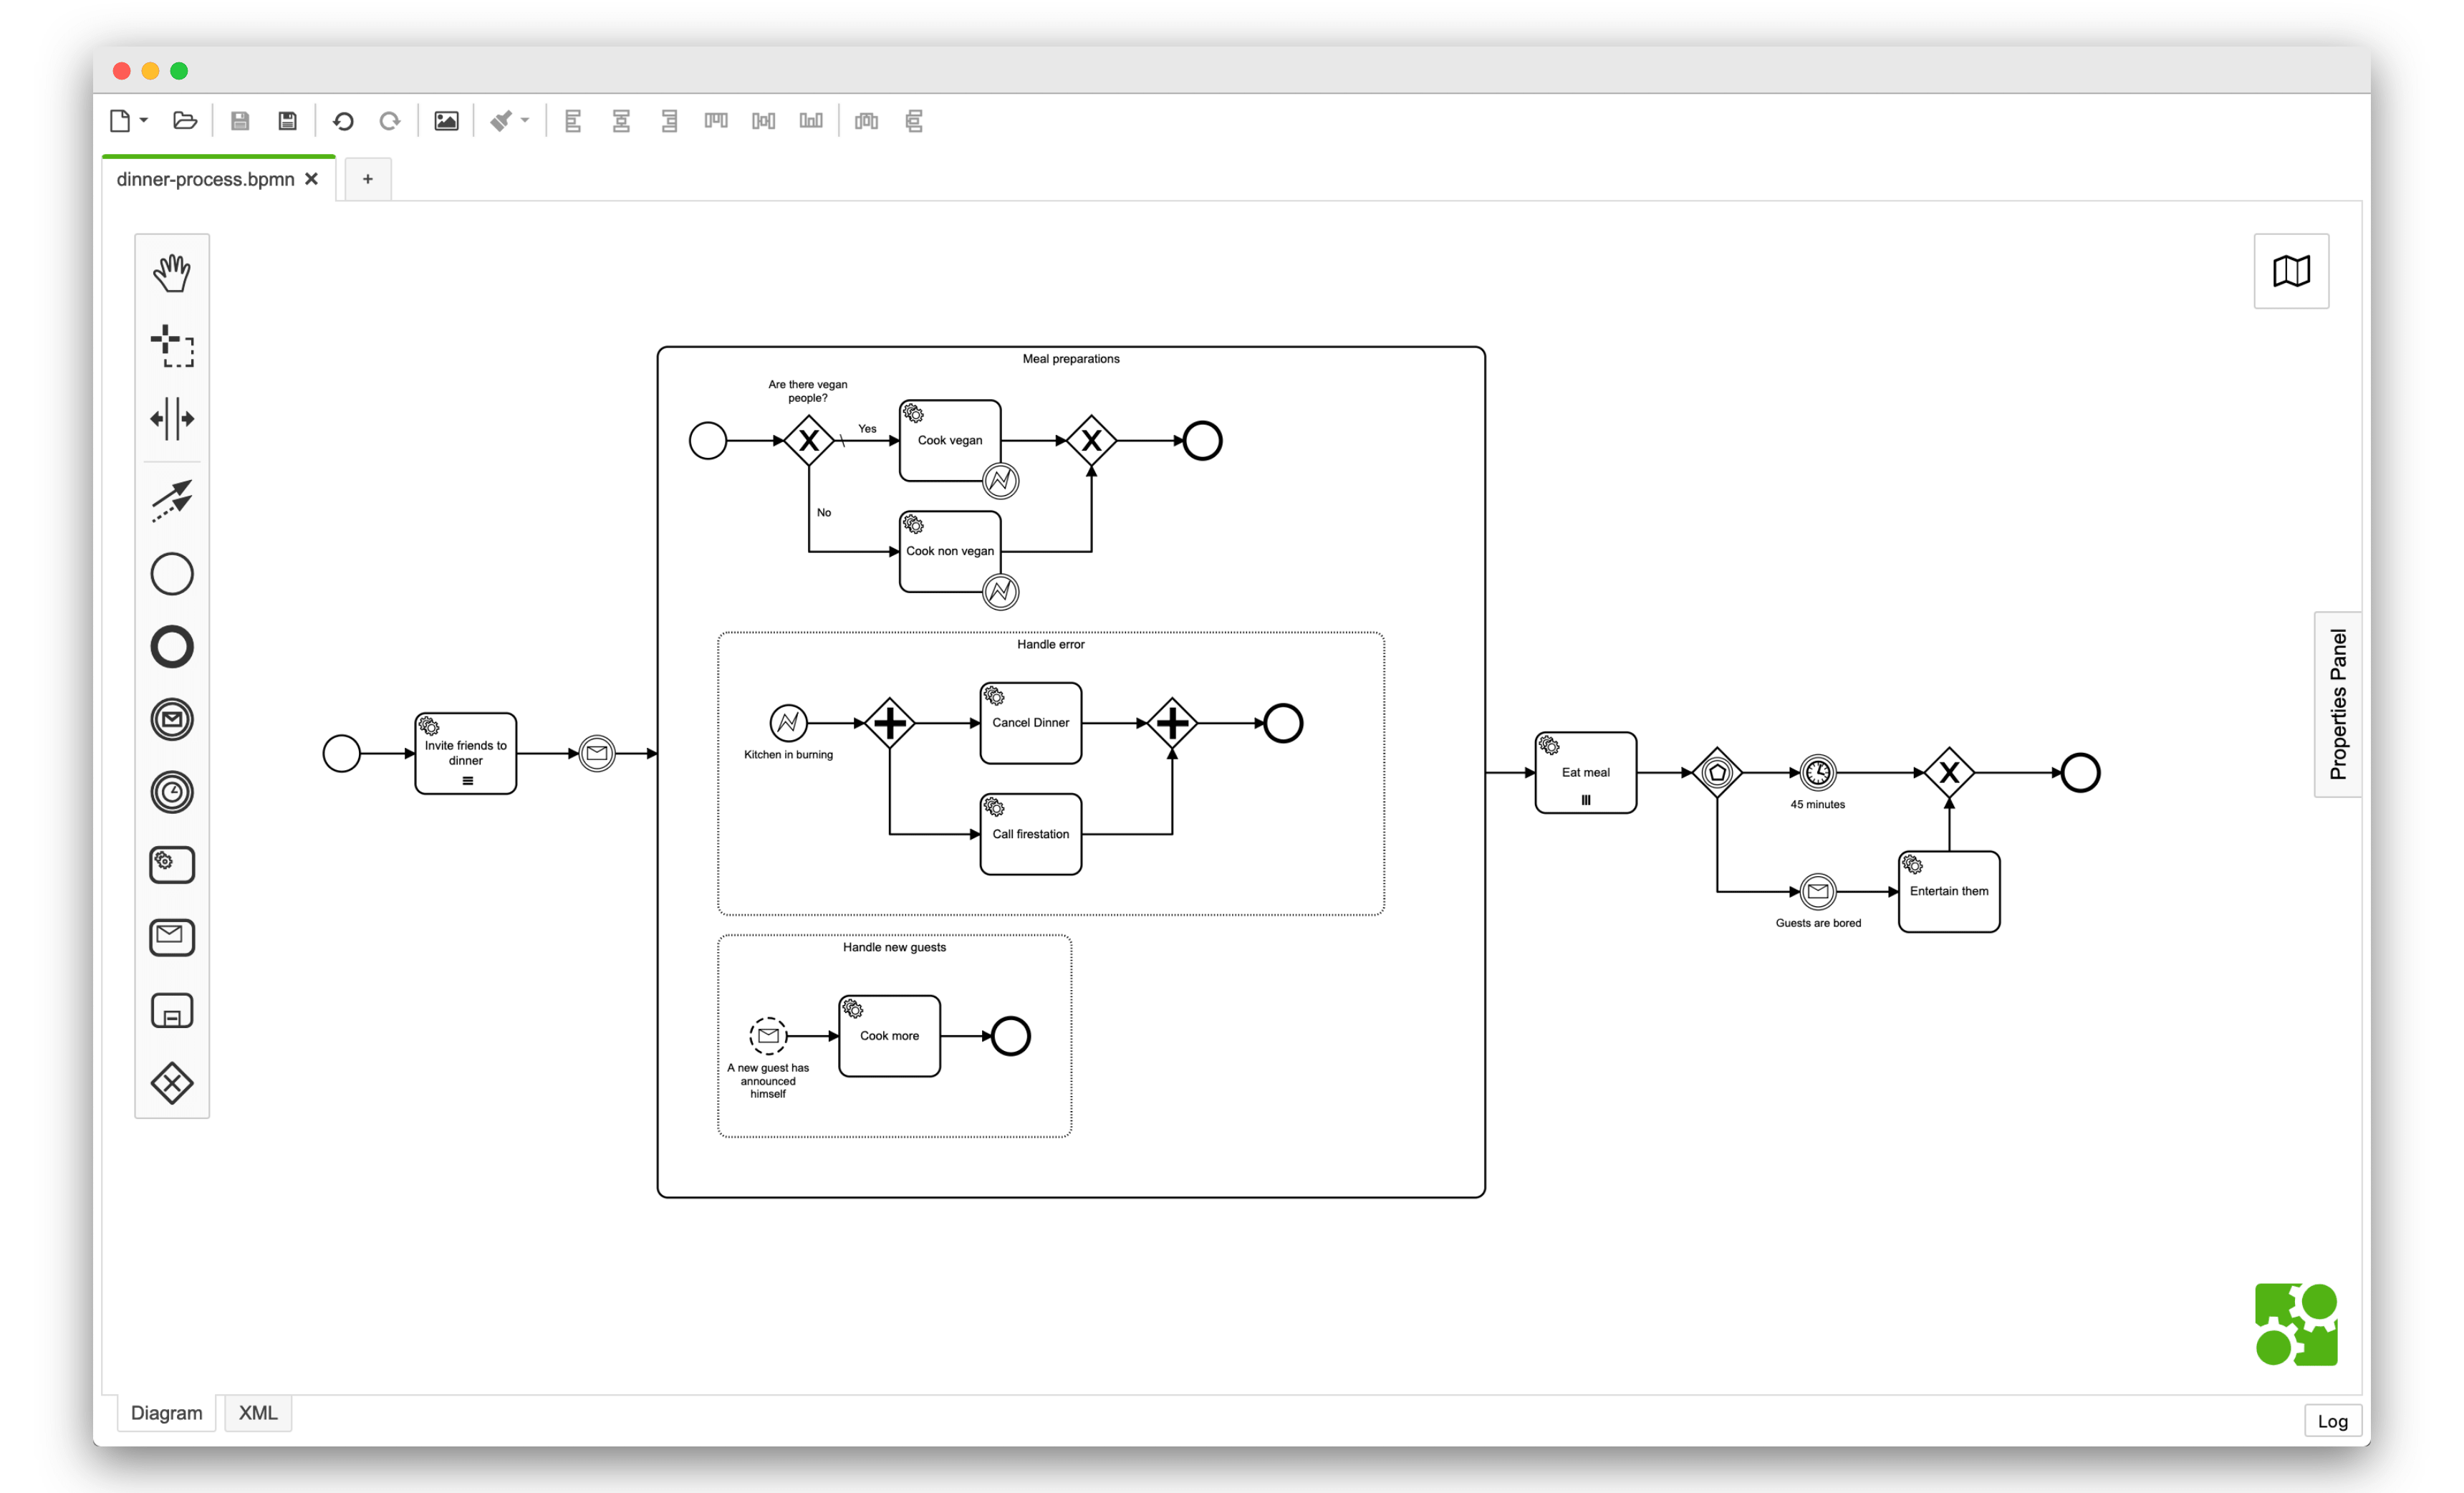This screenshot has width=2464, height=1493.
Task: Toggle the Log panel
Action: tap(2332, 1420)
